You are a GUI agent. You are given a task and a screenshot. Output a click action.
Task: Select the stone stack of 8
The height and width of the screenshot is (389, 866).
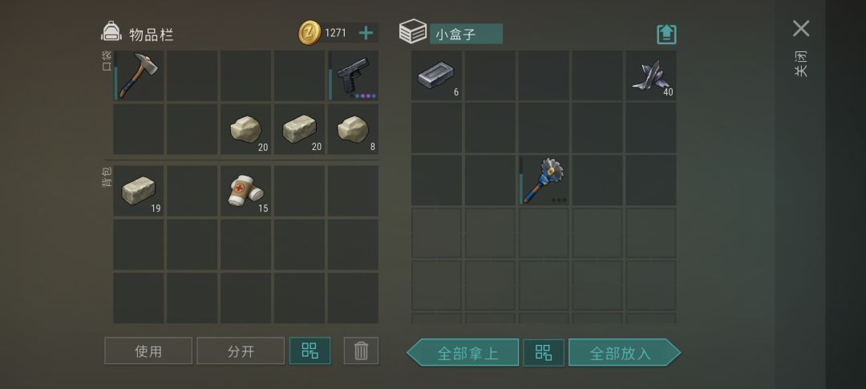(x=354, y=129)
